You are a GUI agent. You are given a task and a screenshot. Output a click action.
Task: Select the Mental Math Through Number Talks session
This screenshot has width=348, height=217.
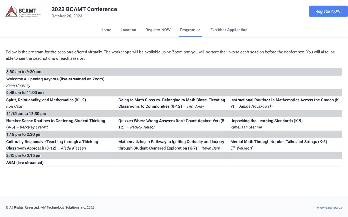click(278, 141)
